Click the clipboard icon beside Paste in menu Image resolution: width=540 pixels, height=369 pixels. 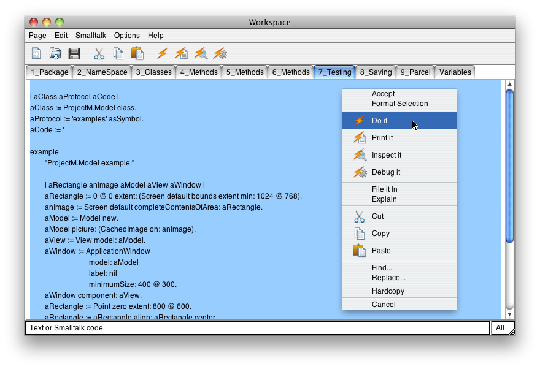tap(360, 251)
